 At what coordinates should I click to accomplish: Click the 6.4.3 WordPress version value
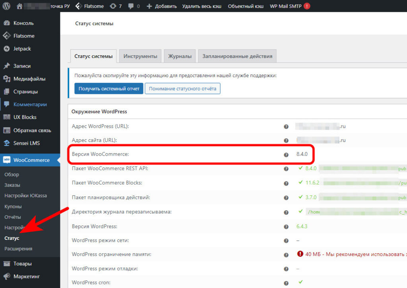302,226
